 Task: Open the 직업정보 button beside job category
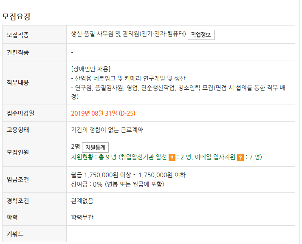(201, 35)
